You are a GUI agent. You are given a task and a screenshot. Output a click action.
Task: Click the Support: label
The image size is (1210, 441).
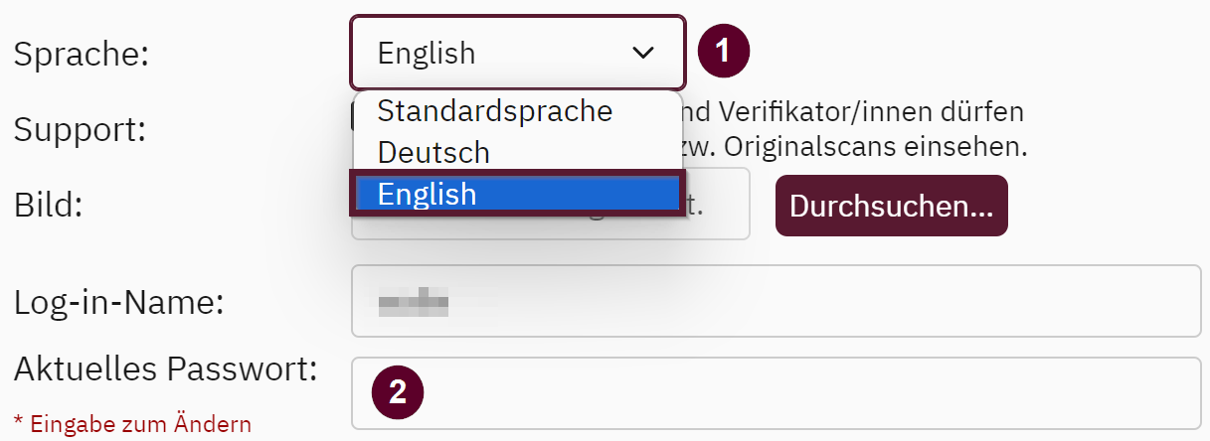[x=80, y=128]
